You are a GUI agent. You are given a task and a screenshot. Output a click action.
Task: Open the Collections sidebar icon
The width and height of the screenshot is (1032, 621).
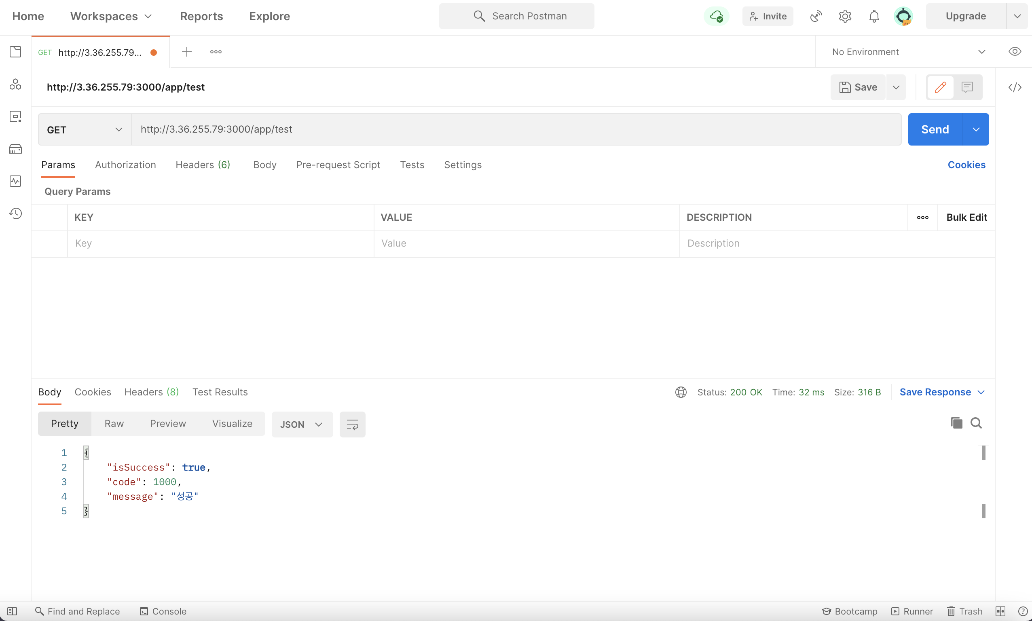(15, 52)
